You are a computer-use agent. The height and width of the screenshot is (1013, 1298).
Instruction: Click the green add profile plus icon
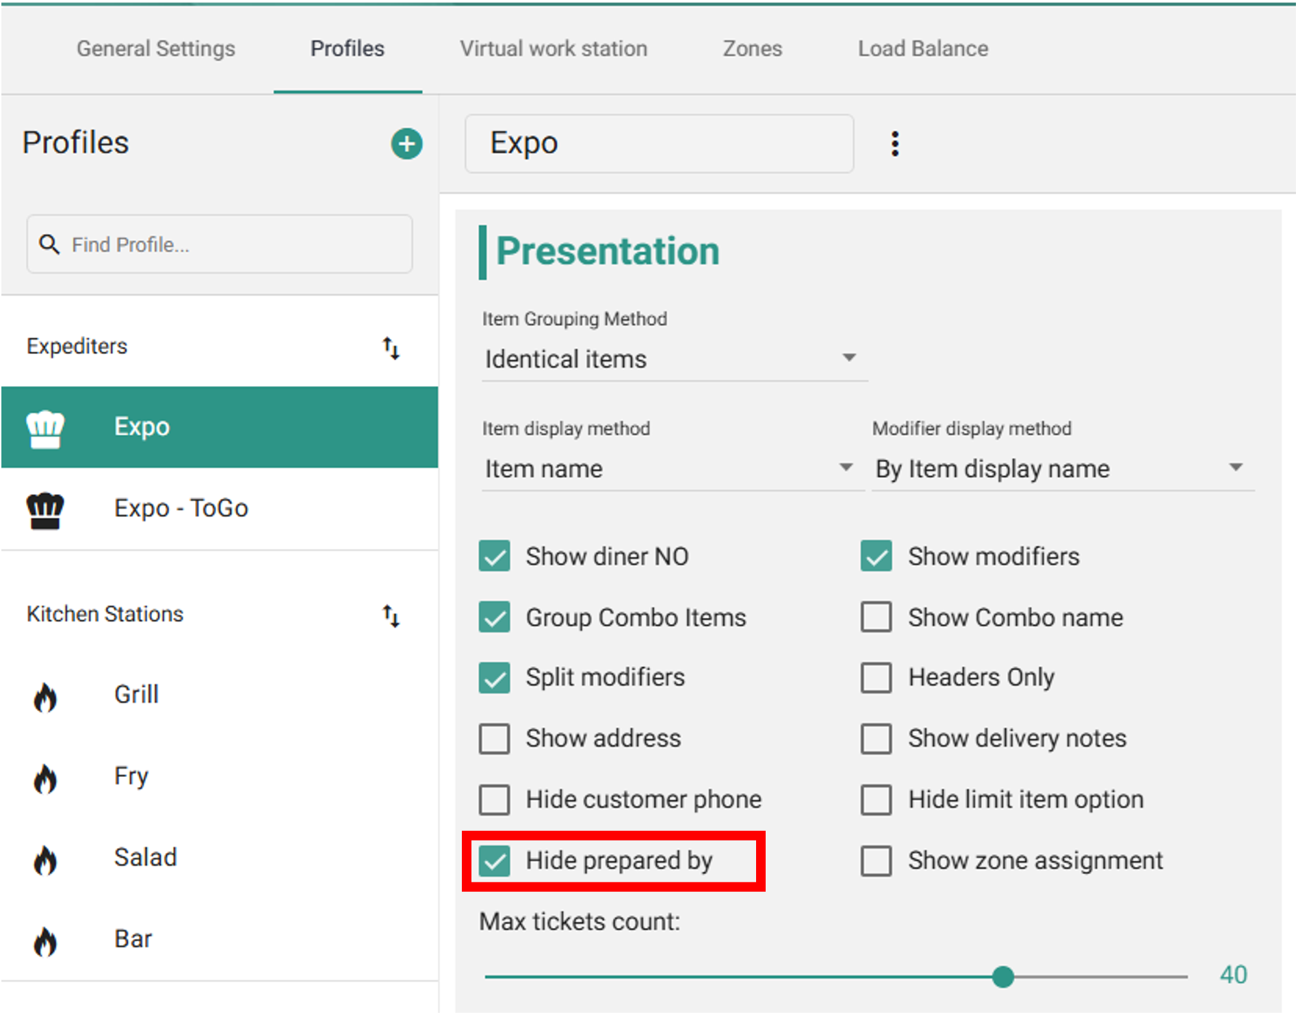pyautogui.click(x=406, y=144)
